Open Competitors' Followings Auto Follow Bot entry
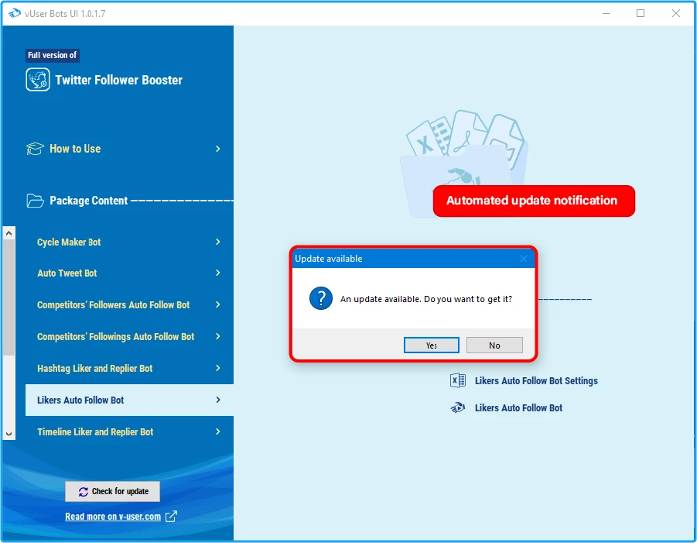The image size is (697, 543). click(129, 336)
